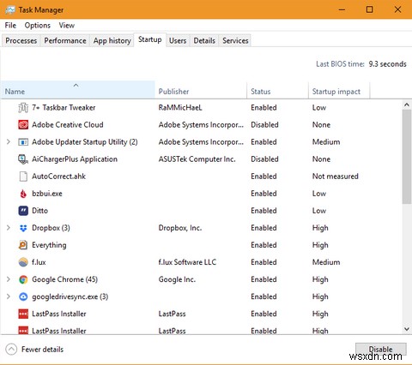This screenshot has width=412, height=365.
Task: Click the Google Chrome icon
Action: [23, 279]
